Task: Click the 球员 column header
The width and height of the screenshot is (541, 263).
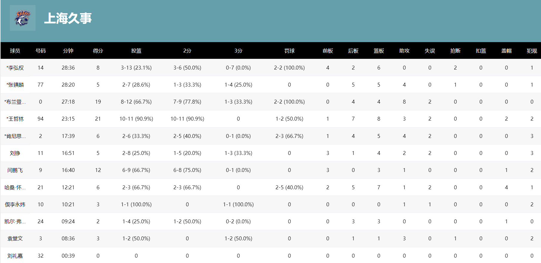Action: tap(15, 51)
